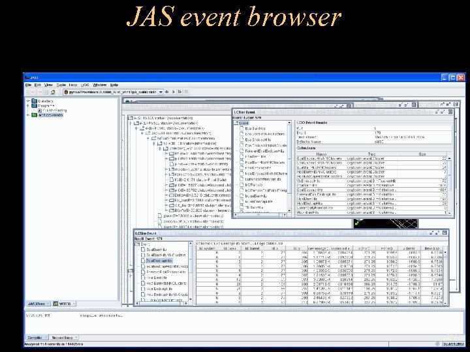Click the back arrow toolbar icon
Viewport: 470px width, 352px height.
33,92
